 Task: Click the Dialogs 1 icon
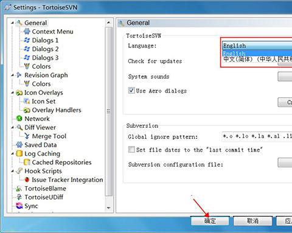point(27,40)
